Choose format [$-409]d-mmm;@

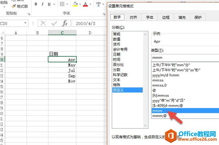185,105
